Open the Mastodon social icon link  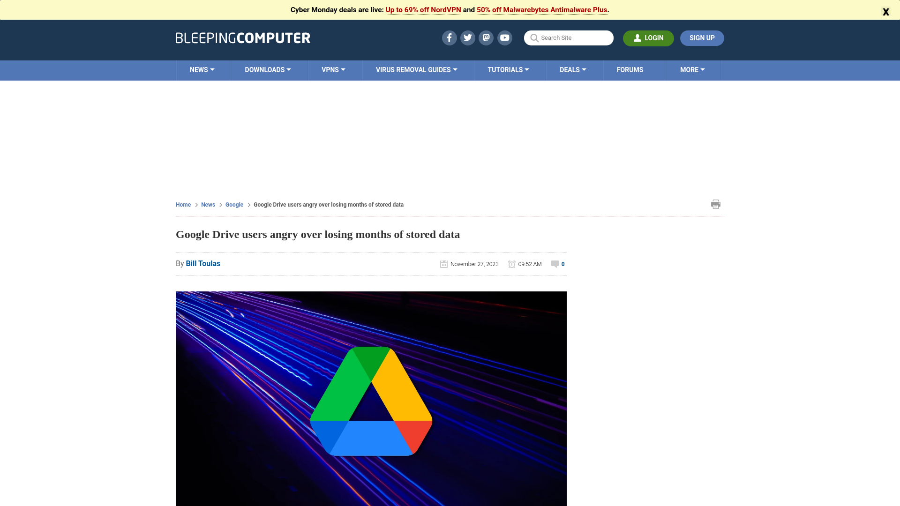(x=486, y=37)
